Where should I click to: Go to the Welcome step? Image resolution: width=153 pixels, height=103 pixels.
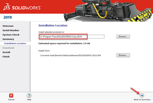tap(8, 26)
